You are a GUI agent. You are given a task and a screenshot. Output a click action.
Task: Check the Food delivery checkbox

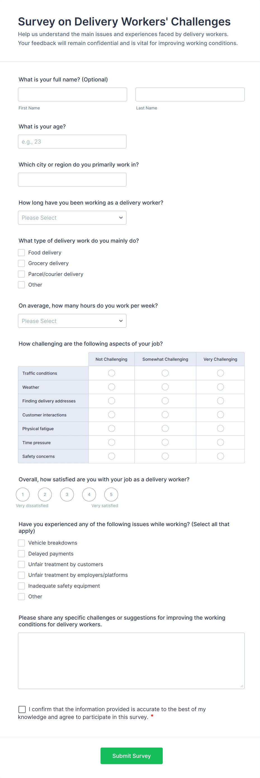(x=21, y=252)
